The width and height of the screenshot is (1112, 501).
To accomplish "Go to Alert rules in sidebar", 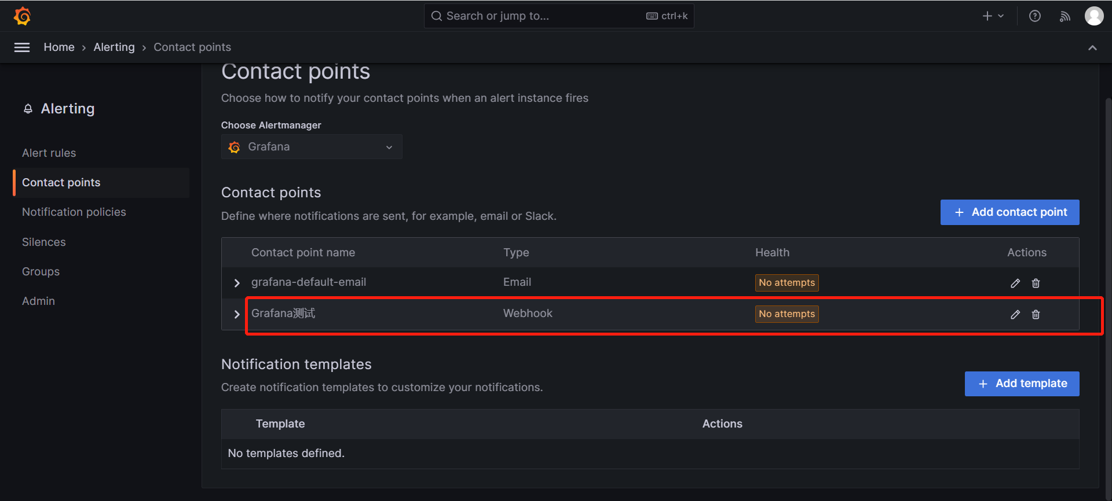I will 49,153.
